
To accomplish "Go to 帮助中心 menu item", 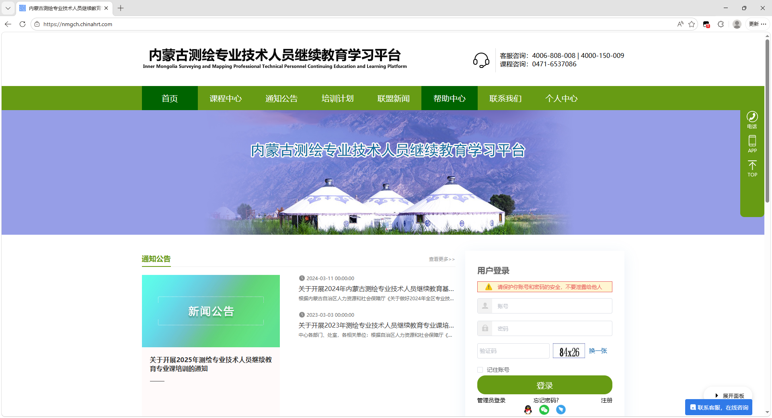I will (x=449, y=98).
